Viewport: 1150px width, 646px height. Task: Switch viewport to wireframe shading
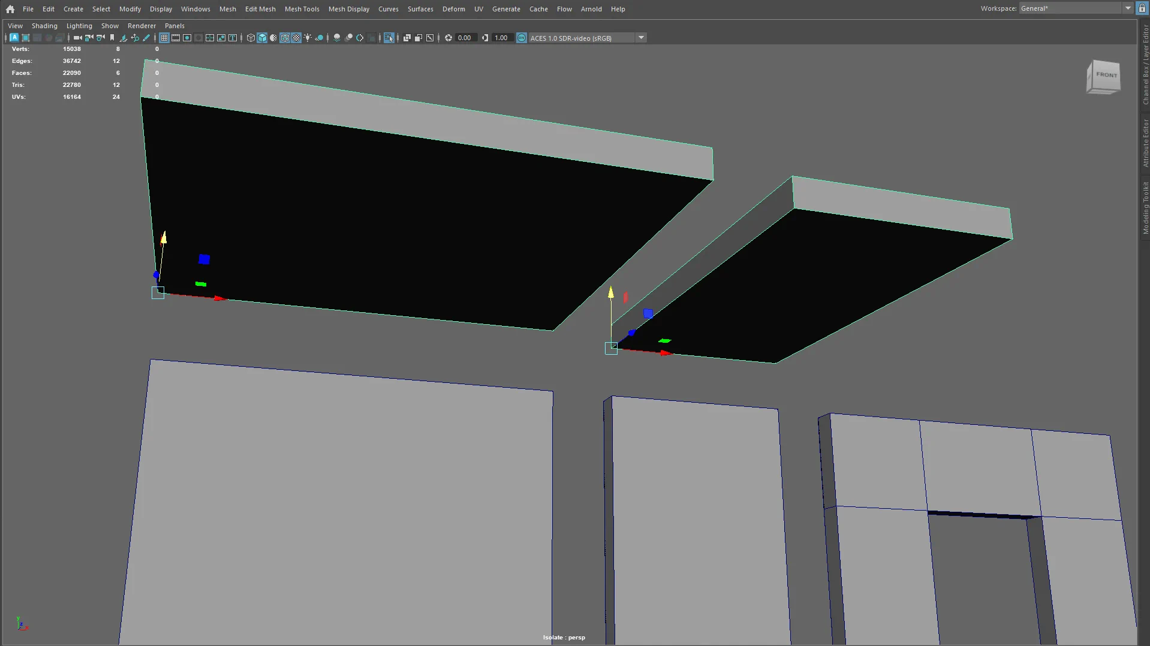coord(251,38)
